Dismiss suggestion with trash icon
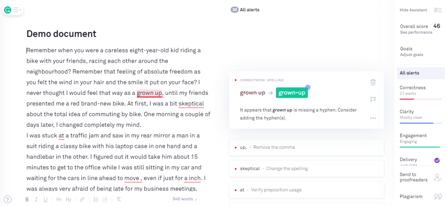The width and height of the screenshot is (446, 206). pyautogui.click(x=373, y=82)
